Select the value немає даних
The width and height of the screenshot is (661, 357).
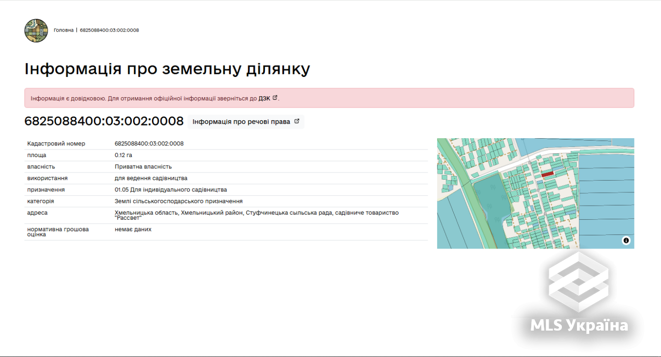click(x=133, y=229)
